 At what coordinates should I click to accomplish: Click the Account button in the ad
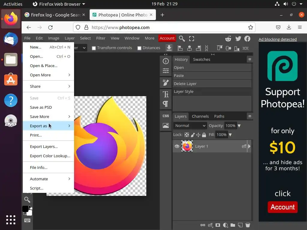point(282,207)
